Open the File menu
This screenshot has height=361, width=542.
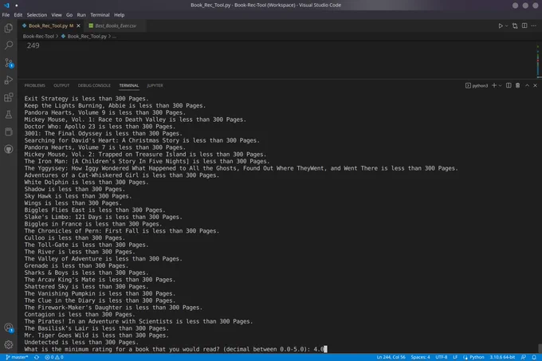6,15
